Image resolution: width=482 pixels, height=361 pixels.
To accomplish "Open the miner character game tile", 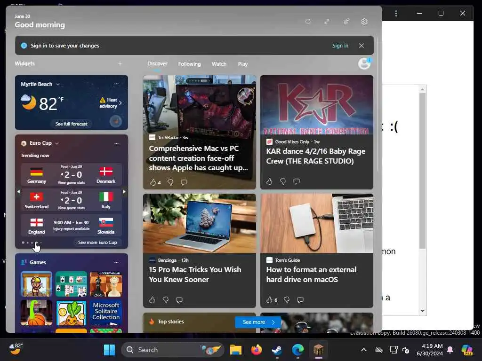I will 36,284.
